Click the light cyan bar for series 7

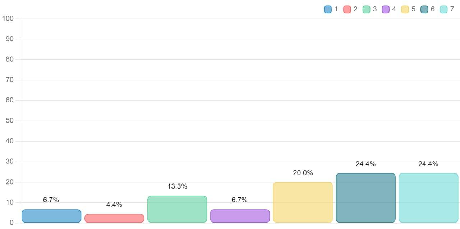point(428,198)
